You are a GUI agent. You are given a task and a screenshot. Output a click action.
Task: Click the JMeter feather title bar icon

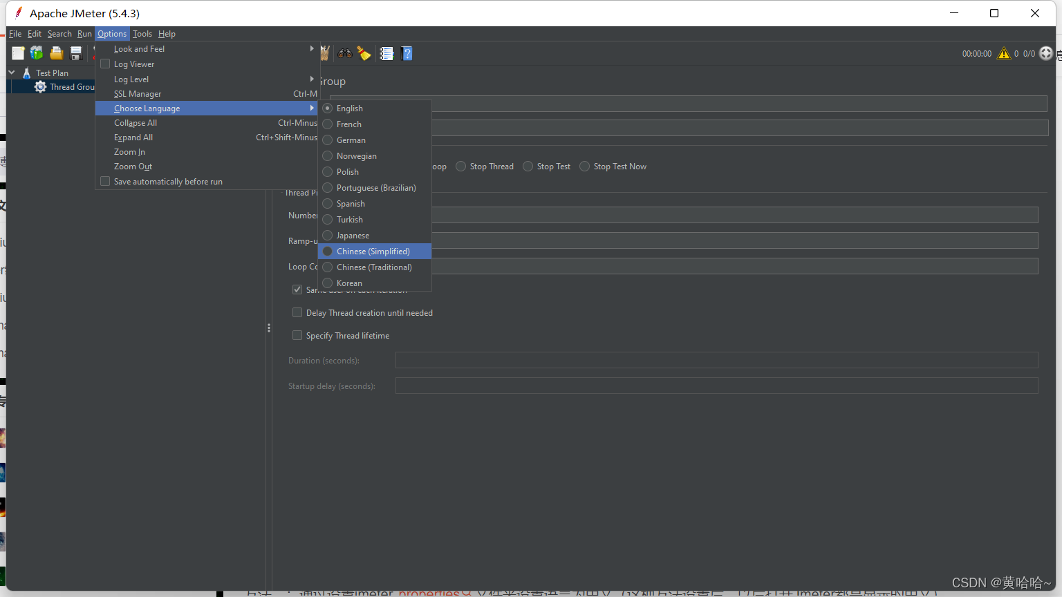(x=19, y=12)
